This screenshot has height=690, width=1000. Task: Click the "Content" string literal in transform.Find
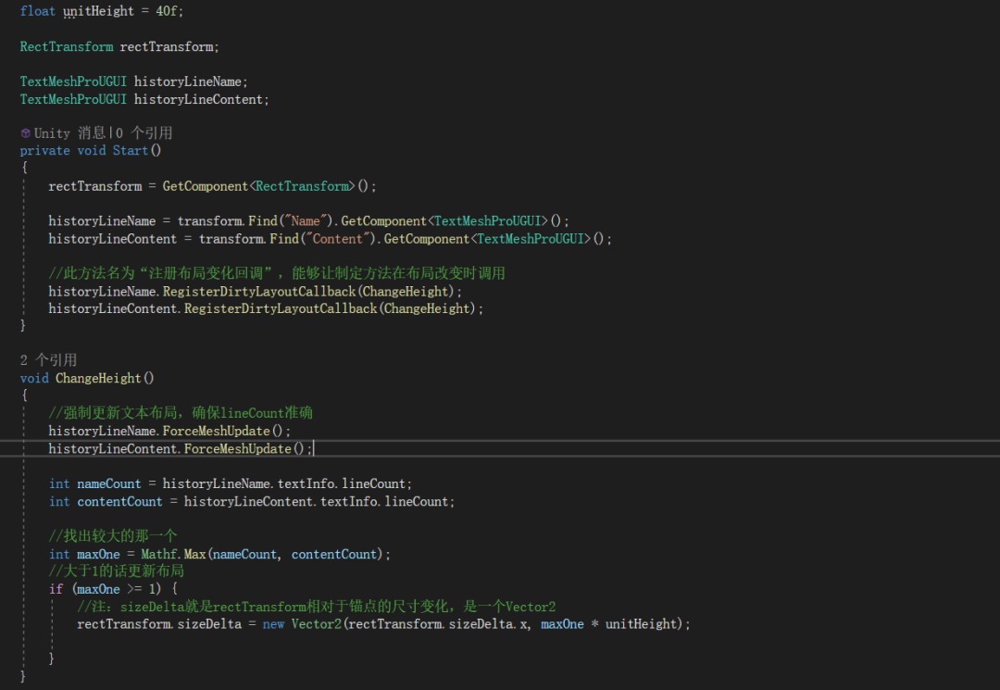337,239
